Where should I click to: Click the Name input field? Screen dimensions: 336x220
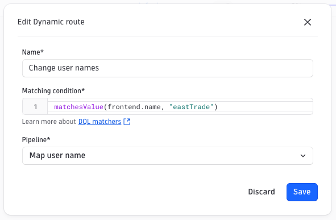tap(168, 68)
